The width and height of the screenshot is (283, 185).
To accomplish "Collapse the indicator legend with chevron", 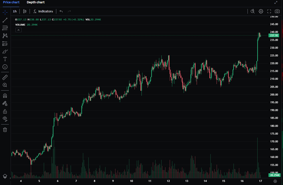I will pos(19,30).
